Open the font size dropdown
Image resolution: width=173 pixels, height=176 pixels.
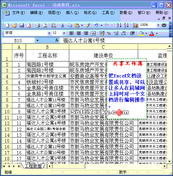click(x=64, y=33)
